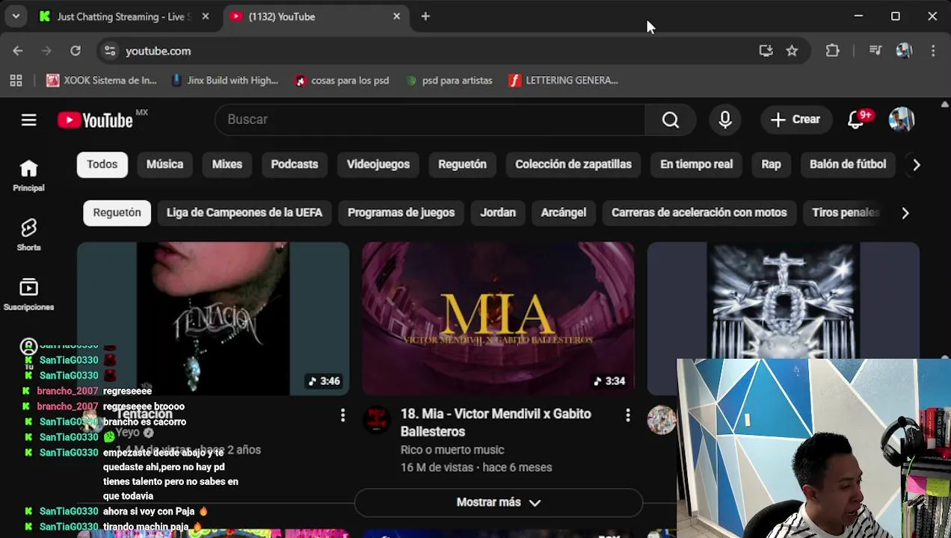
Task: Open options menu for Tentacion video
Action: (342, 415)
